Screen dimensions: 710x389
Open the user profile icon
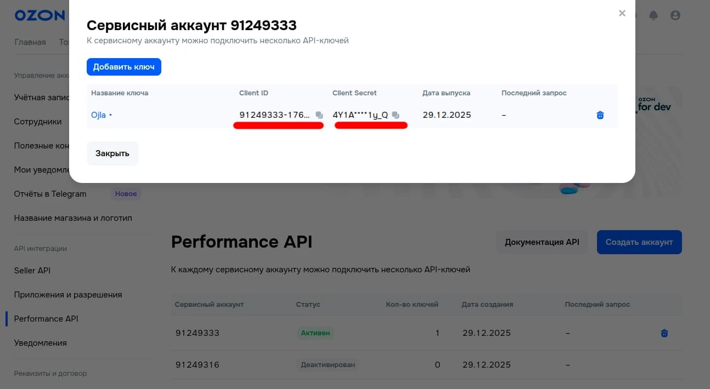(x=675, y=15)
